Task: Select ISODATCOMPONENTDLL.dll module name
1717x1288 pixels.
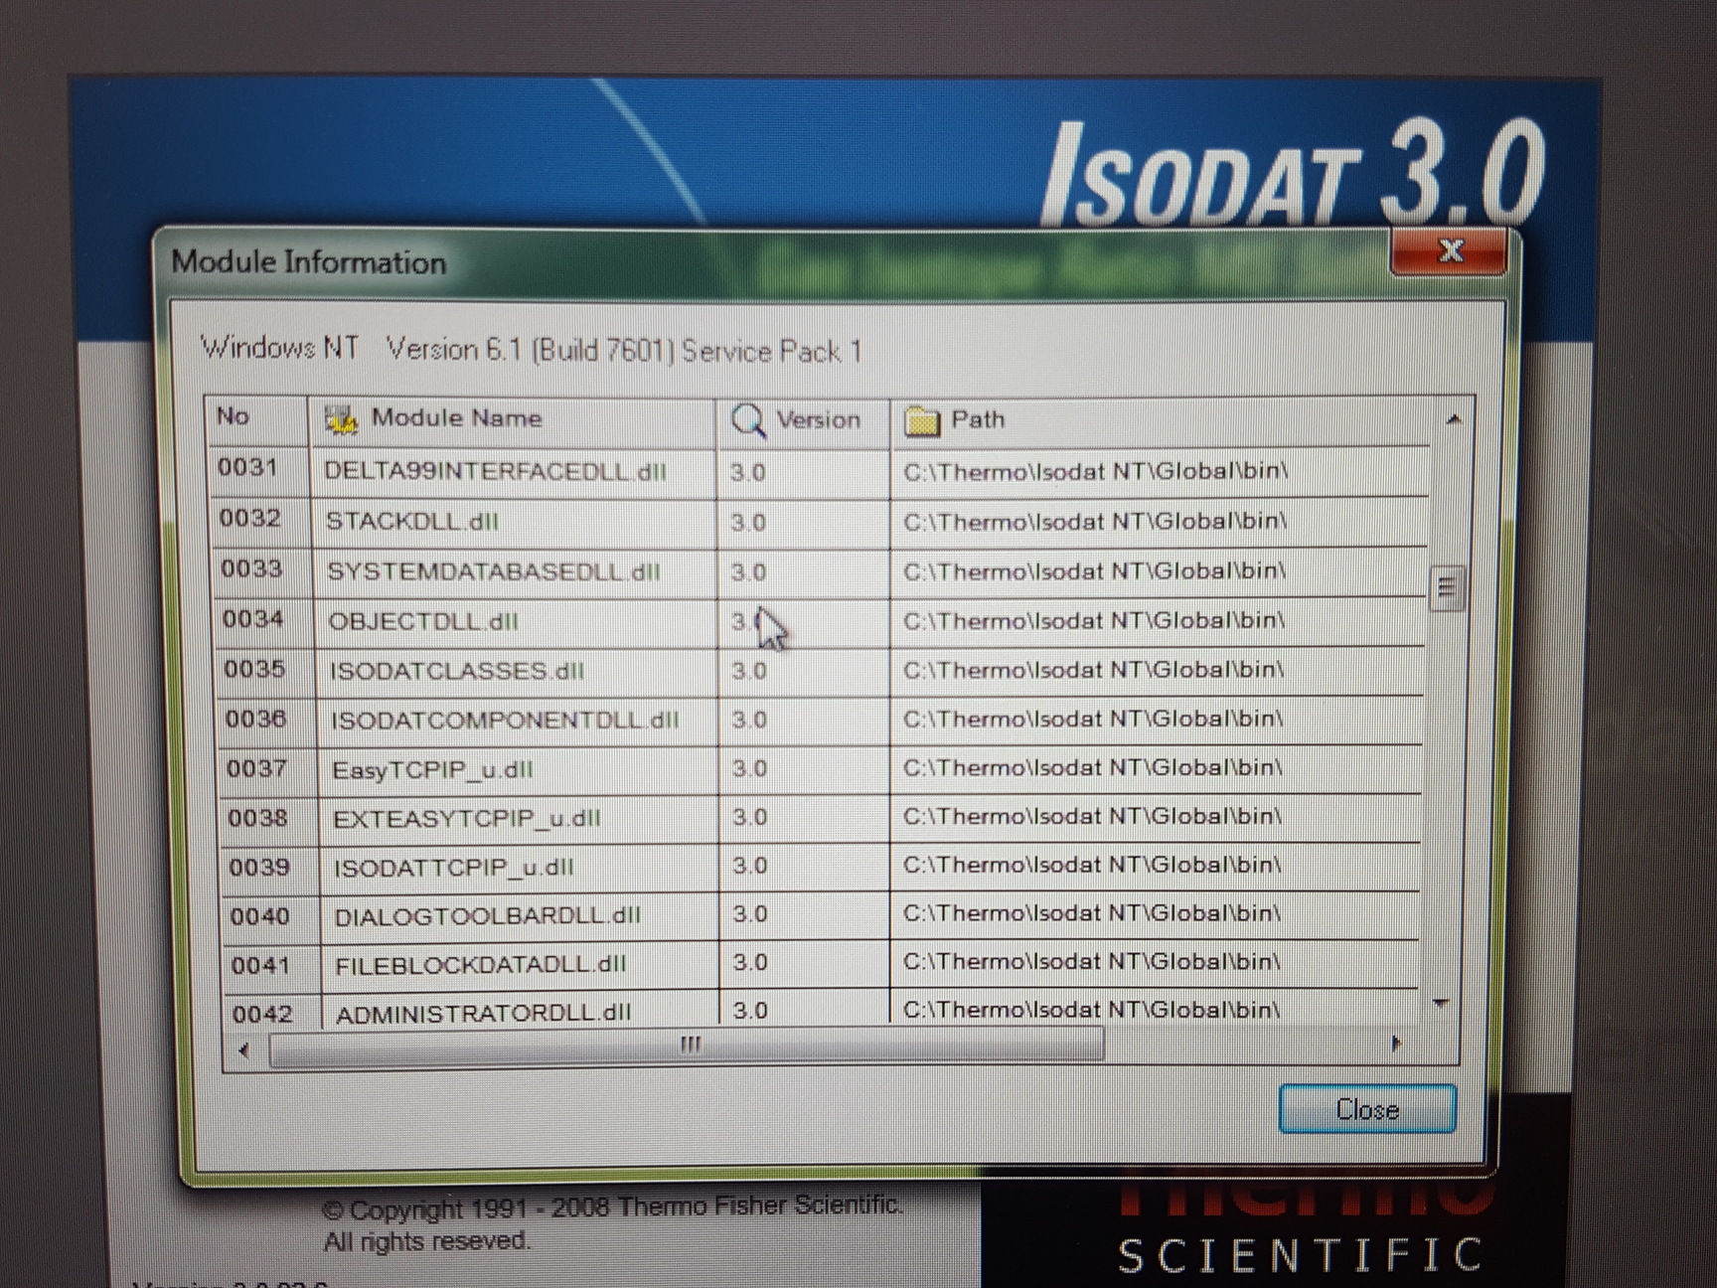Action: point(505,720)
